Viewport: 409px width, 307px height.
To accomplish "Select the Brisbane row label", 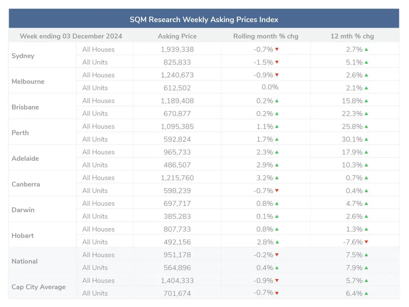I will click(25, 107).
